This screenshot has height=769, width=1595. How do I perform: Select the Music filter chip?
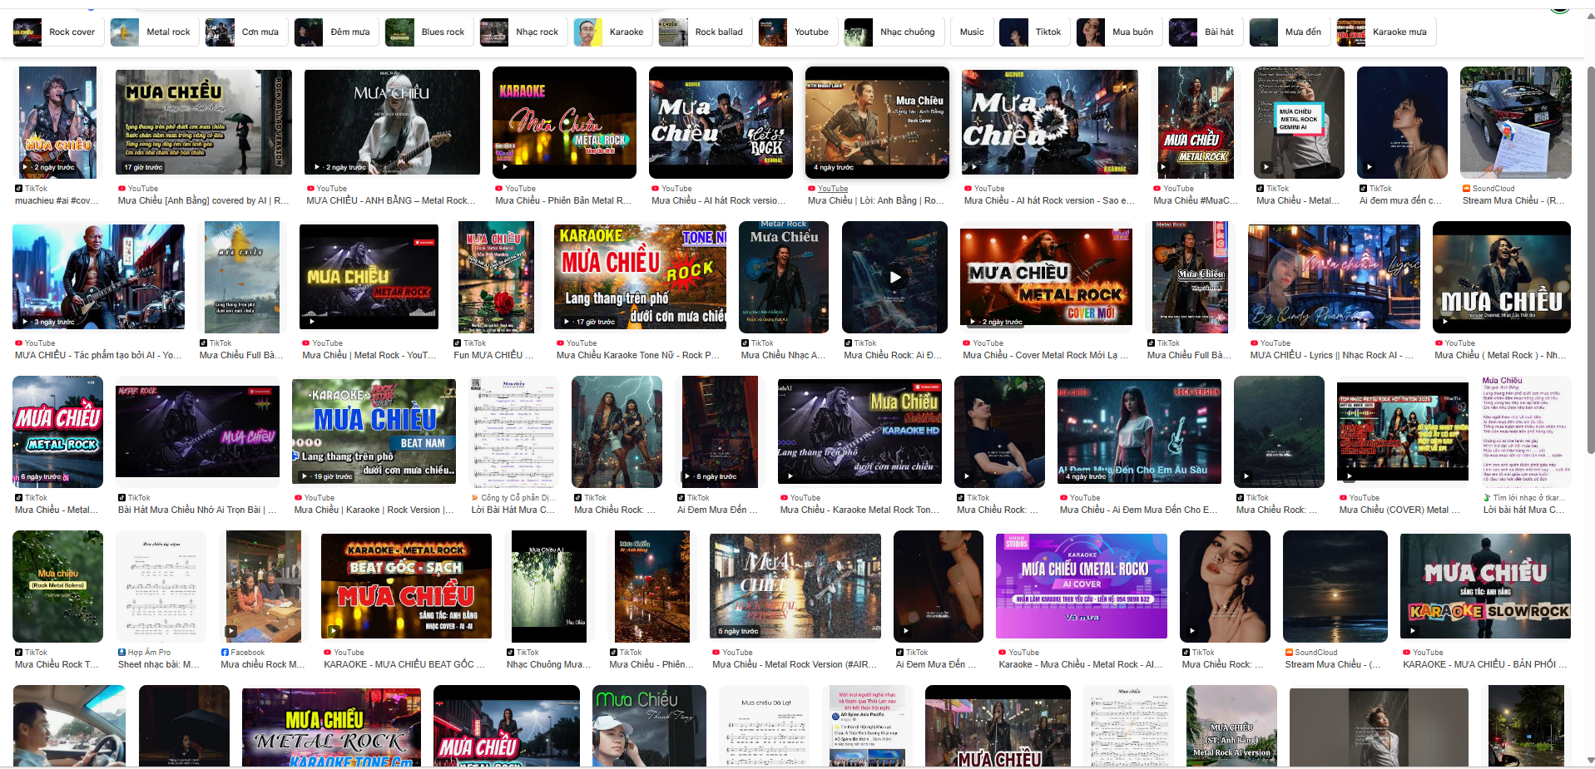(x=971, y=32)
